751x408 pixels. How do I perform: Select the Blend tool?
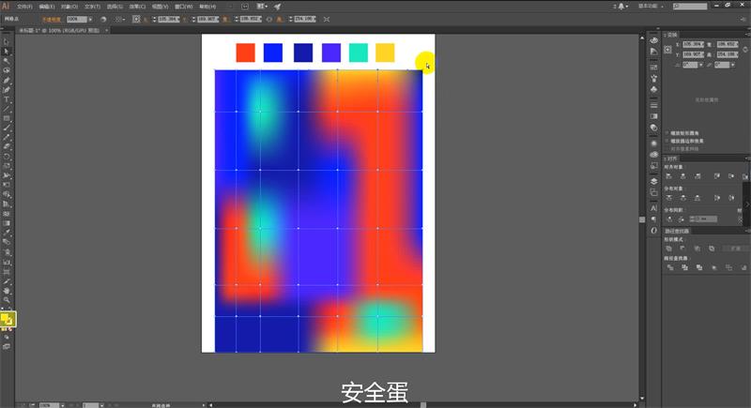point(7,243)
